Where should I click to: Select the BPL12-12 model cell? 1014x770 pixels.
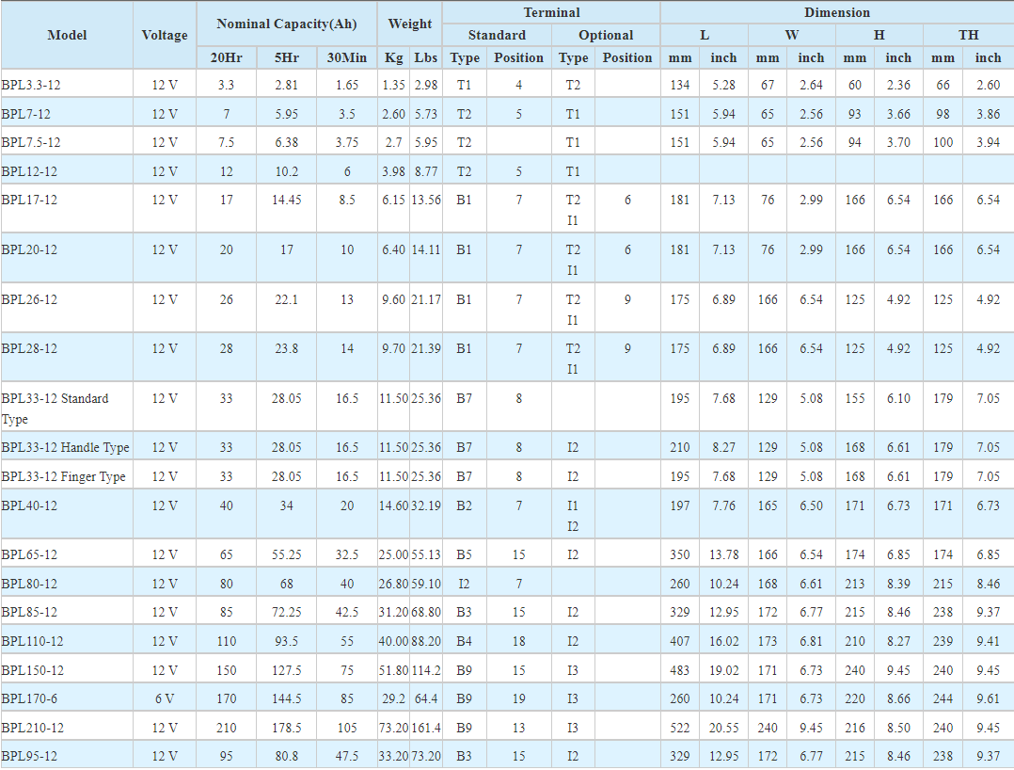(29, 171)
